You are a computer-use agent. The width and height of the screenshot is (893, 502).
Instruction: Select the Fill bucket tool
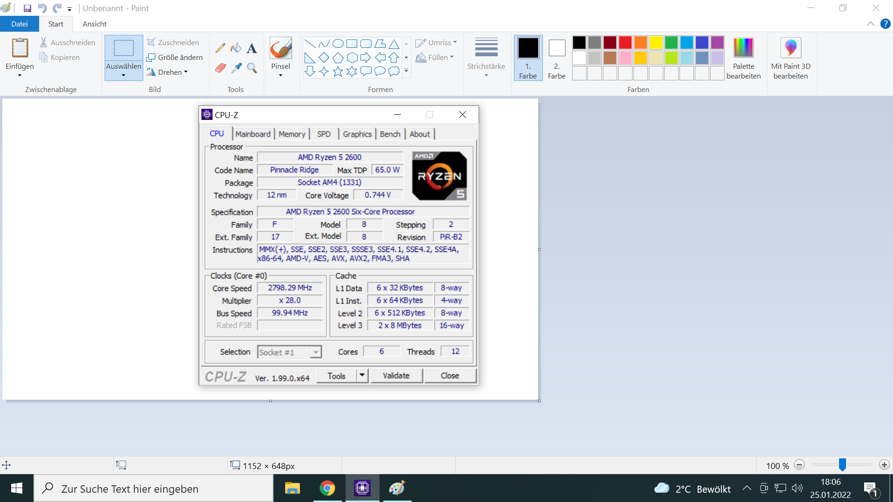click(236, 48)
